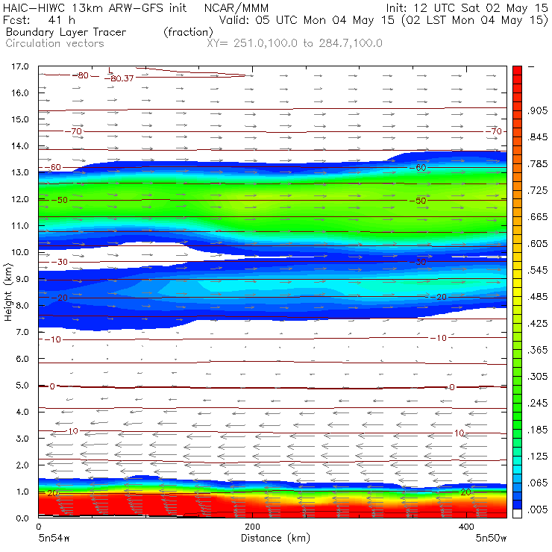552x552 pixels.
Task: Click the 'Boundary Layer Tracer' field name
Action: (x=66, y=32)
